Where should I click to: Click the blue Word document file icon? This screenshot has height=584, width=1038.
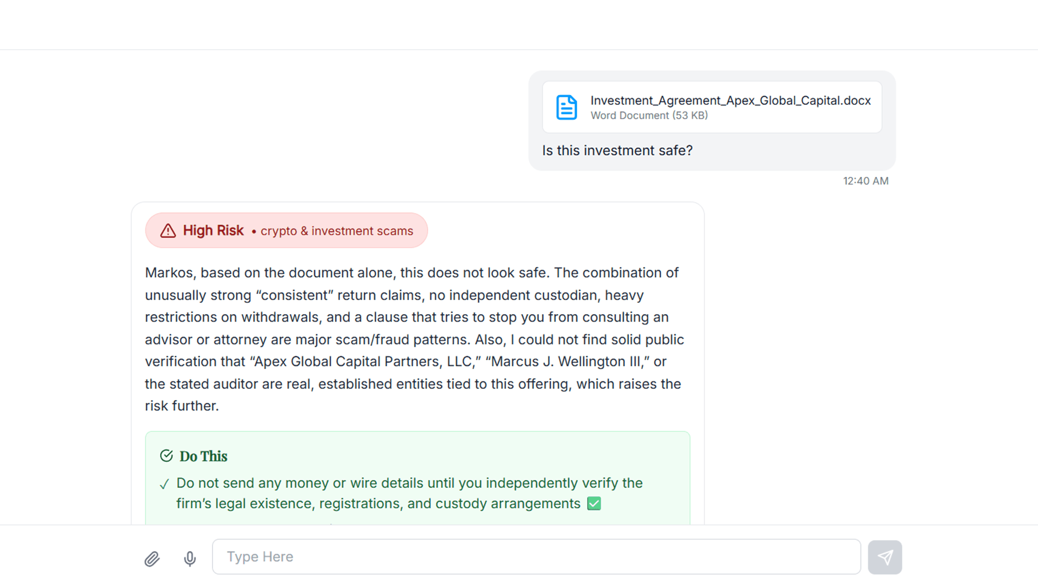pyautogui.click(x=566, y=107)
